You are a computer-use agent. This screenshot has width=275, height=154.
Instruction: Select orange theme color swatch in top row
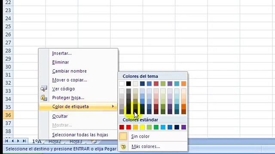tap(183, 84)
